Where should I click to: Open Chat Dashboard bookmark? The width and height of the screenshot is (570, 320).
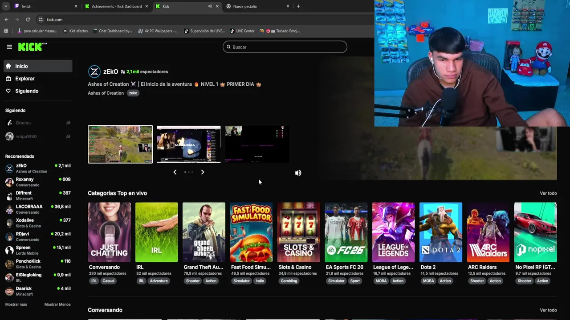(x=112, y=31)
